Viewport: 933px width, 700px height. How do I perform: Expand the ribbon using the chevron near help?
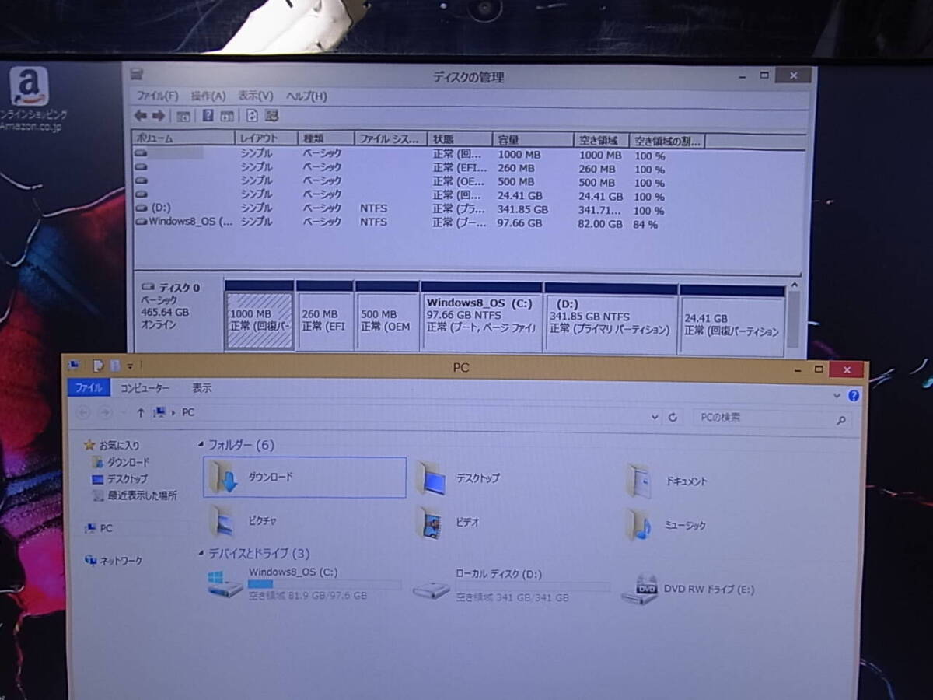click(838, 395)
